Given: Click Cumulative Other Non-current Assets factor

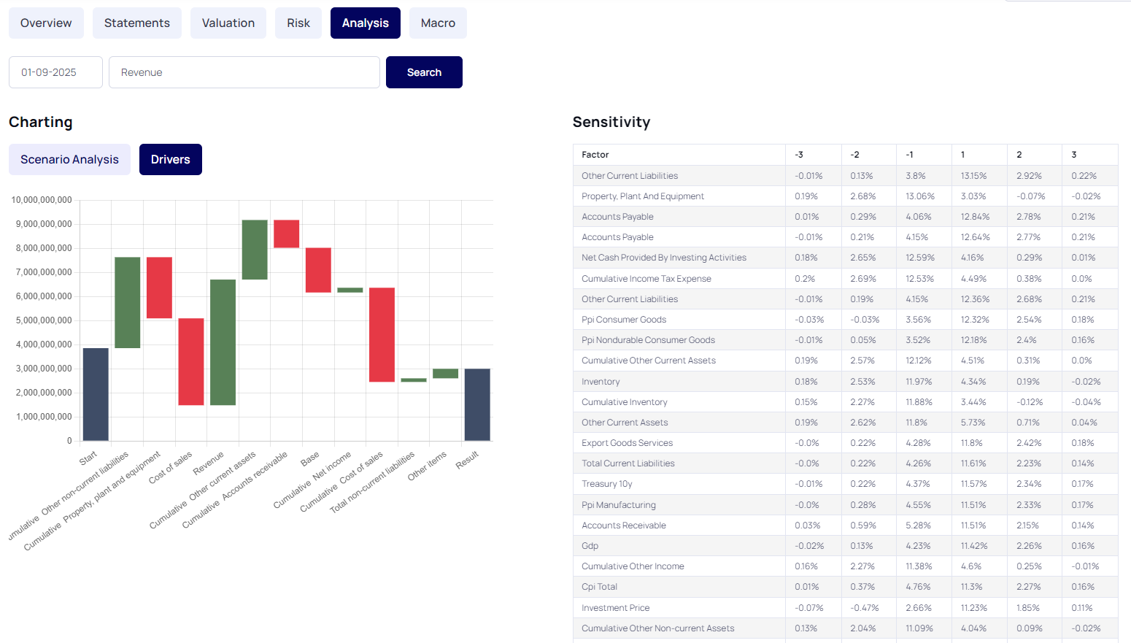Looking at the screenshot, I should [658, 628].
